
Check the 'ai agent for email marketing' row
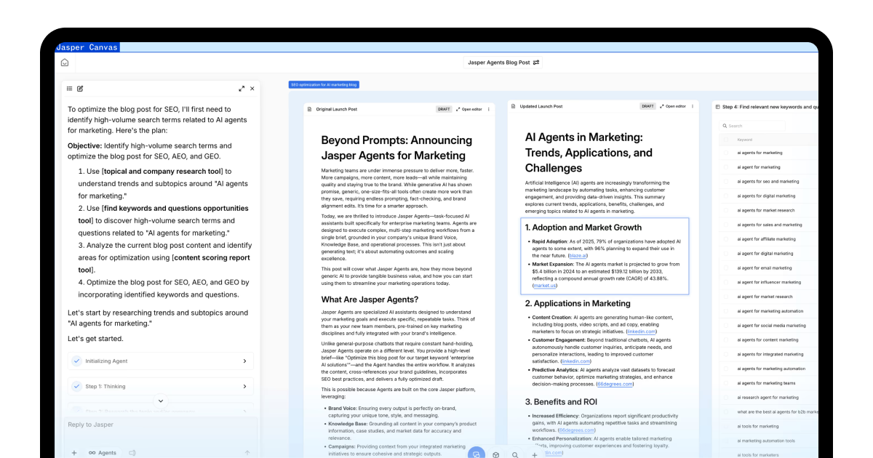point(725,268)
